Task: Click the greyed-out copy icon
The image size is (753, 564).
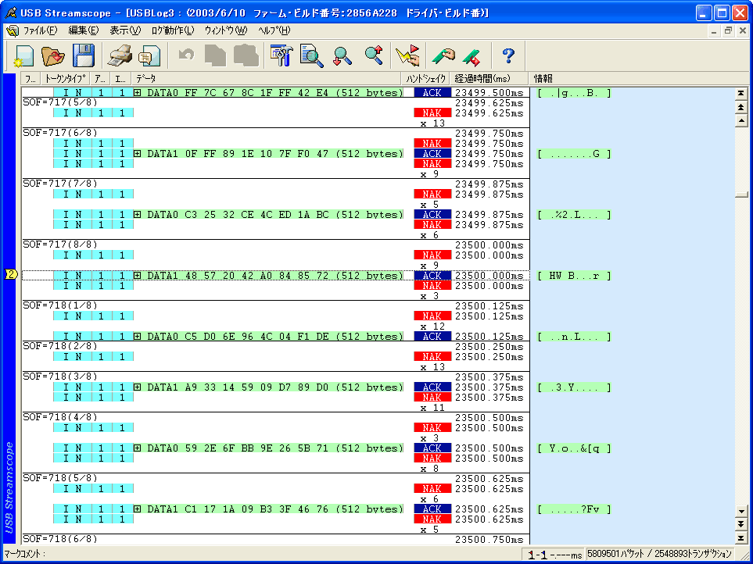Action: click(215, 55)
